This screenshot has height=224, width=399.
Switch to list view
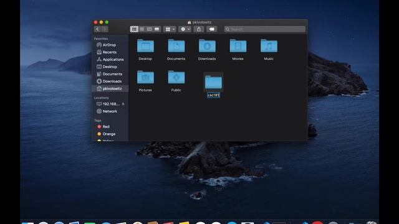click(142, 29)
